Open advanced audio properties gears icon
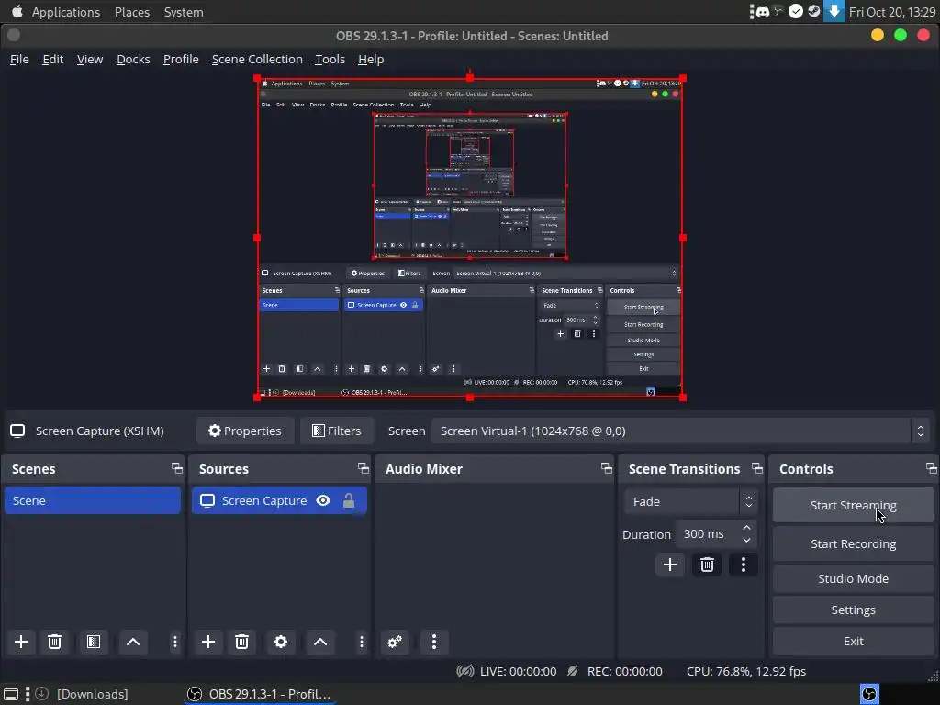 click(x=395, y=642)
